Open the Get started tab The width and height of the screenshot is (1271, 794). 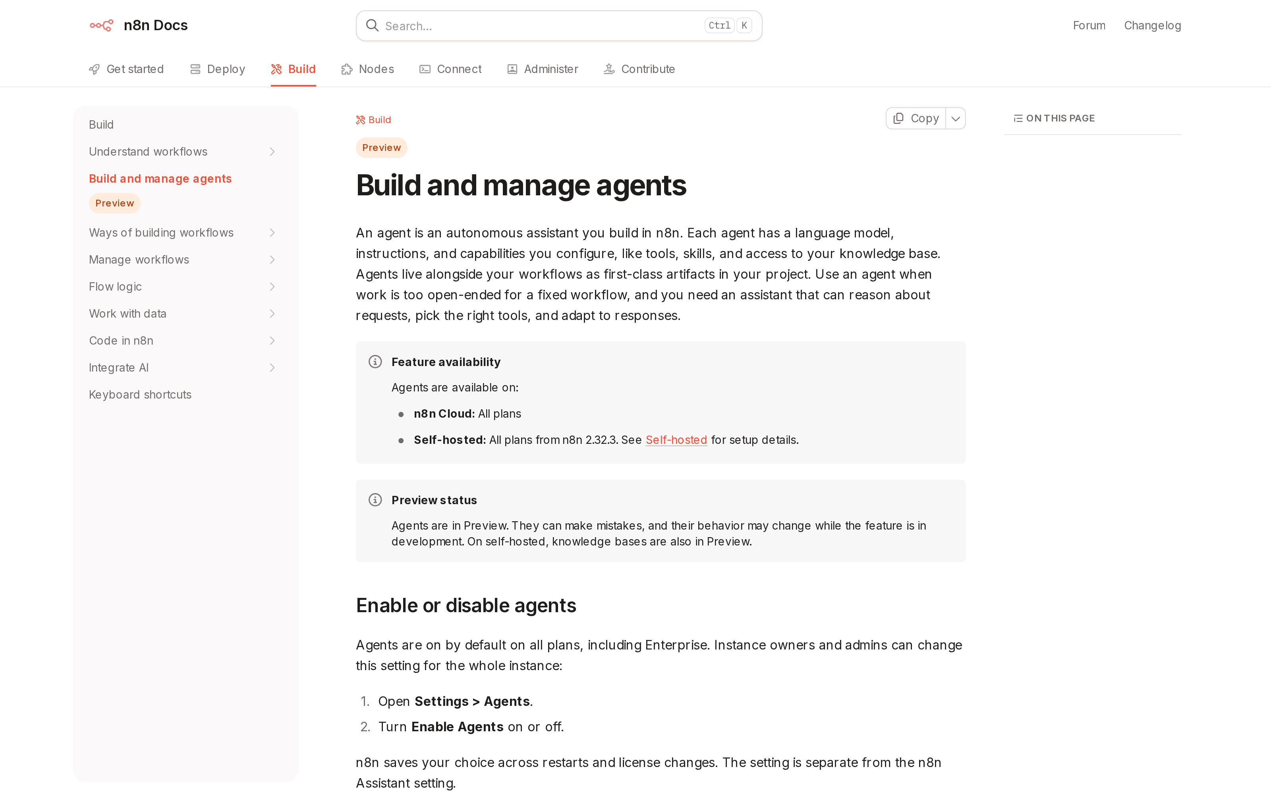[x=126, y=69]
